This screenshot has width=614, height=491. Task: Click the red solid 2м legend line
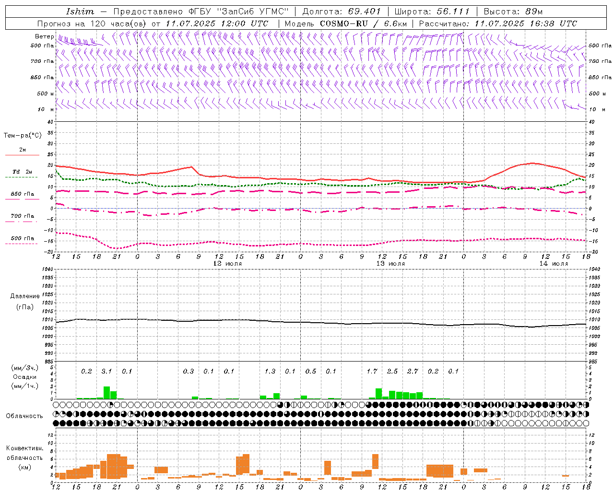click(x=22, y=155)
